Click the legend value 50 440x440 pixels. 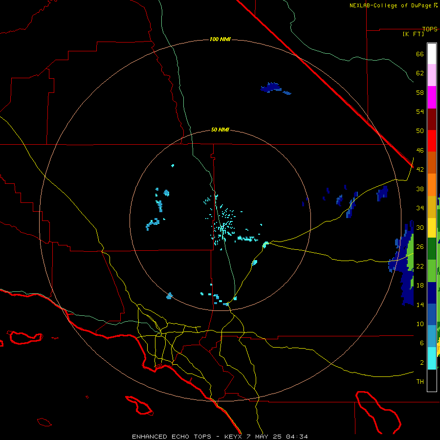point(420,131)
